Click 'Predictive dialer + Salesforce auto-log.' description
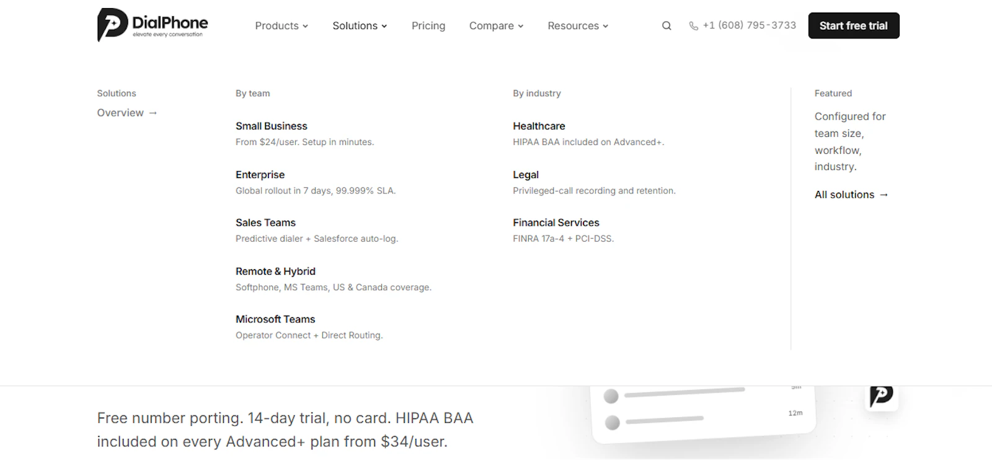Screen dimensions: 992x460 point(317,239)
